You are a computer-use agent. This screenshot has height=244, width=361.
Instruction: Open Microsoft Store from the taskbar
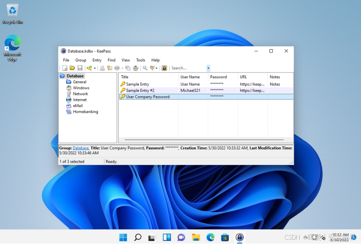(x=225, y=237)
